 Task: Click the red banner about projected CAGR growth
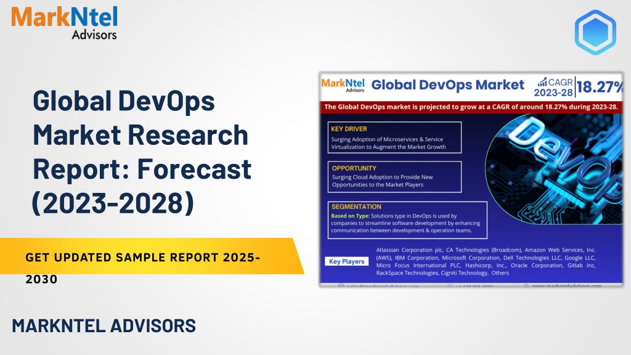point(471,107)
